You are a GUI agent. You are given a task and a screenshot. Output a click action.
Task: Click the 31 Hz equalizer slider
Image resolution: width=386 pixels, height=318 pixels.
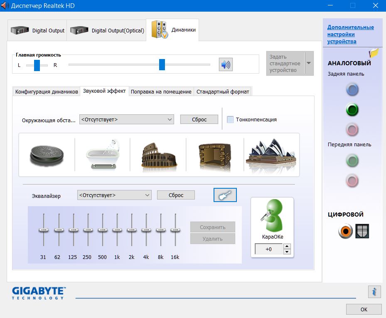(x=44, y=230)
